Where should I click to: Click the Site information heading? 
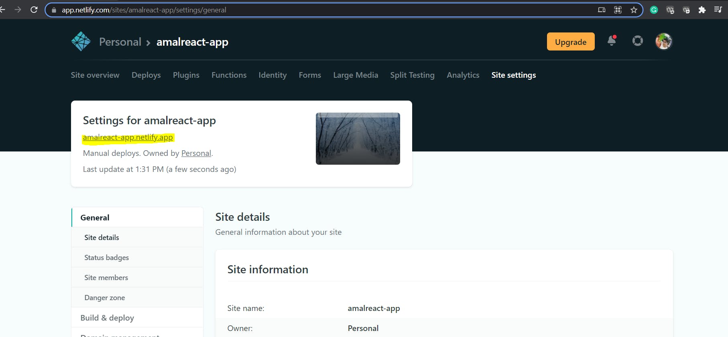tap(268, 269)
